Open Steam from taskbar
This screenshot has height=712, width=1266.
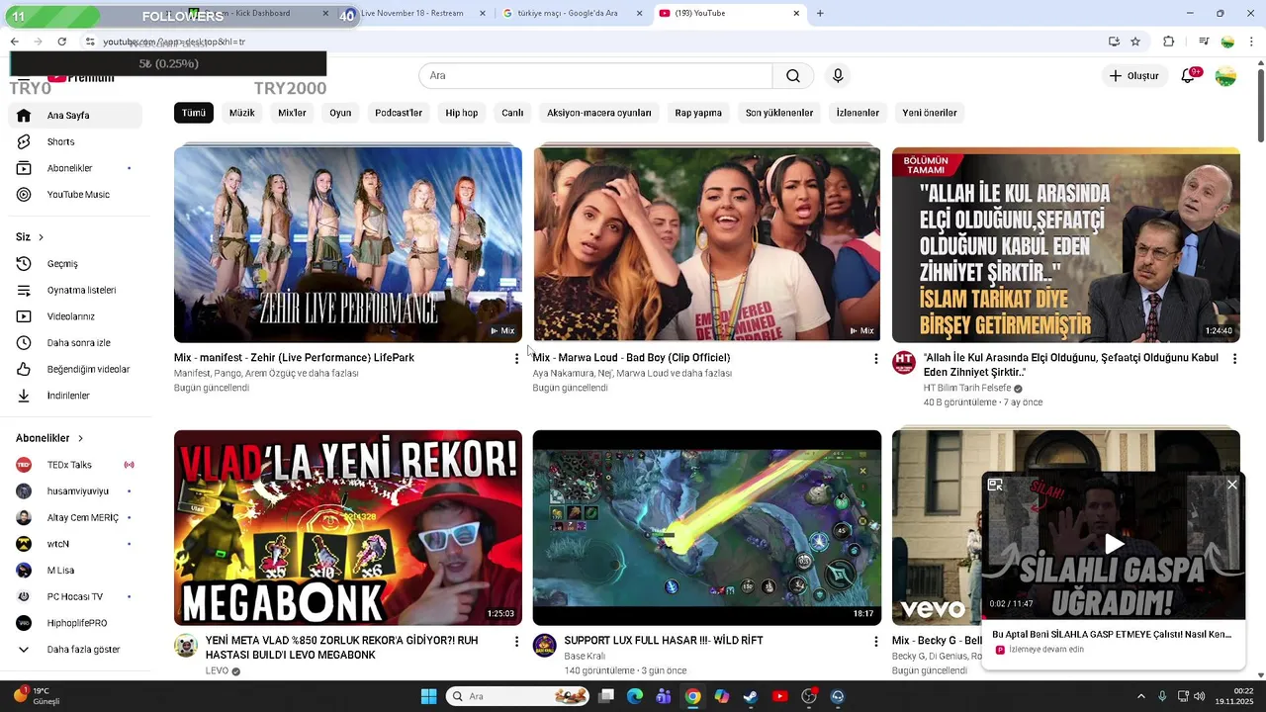751,696
